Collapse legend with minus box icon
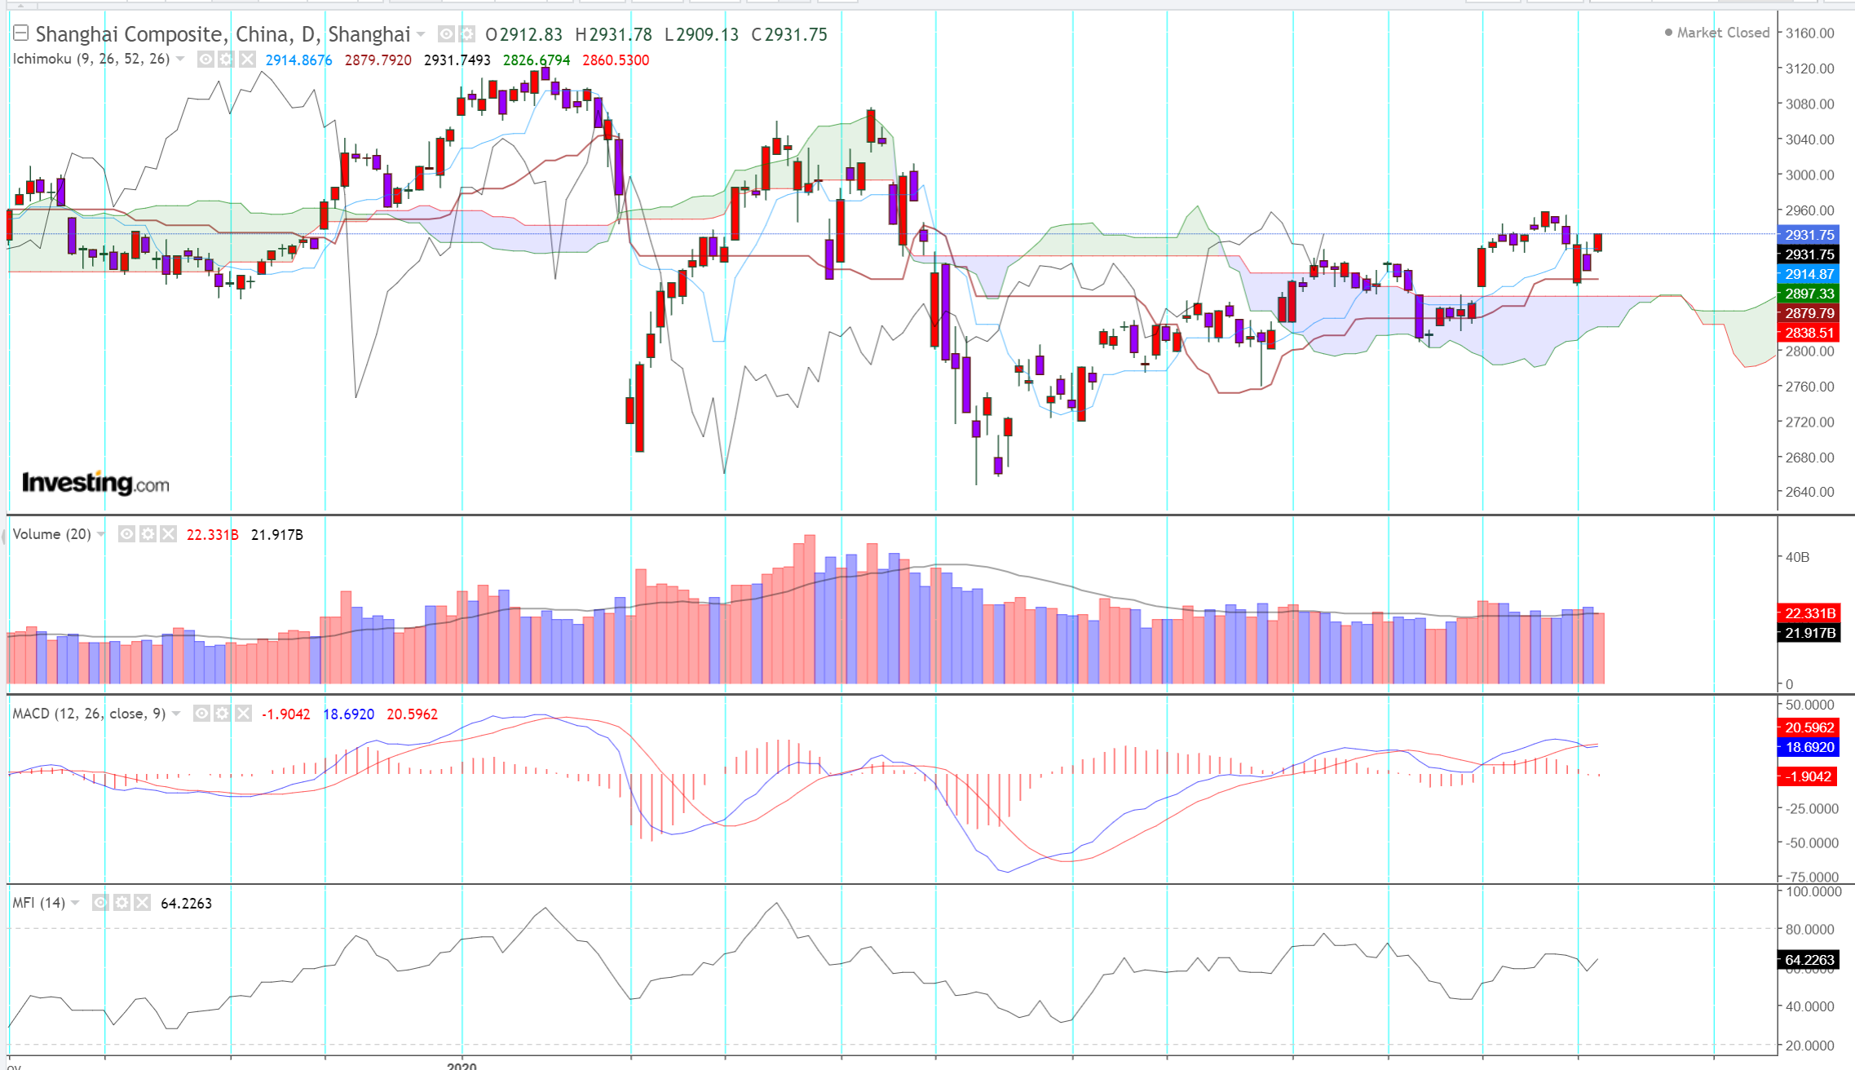The height and width of the screenshot is (1070, 1855). [21, 33]
